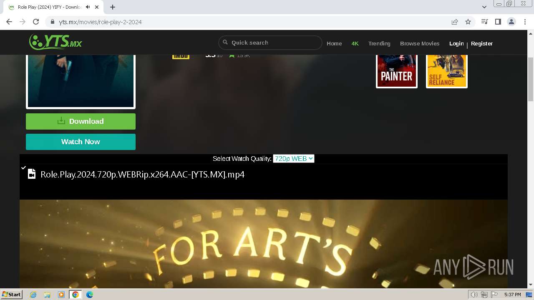Click the green Download button
The height and width of the screenshot is (300, 534).
[x=81, y=121]
